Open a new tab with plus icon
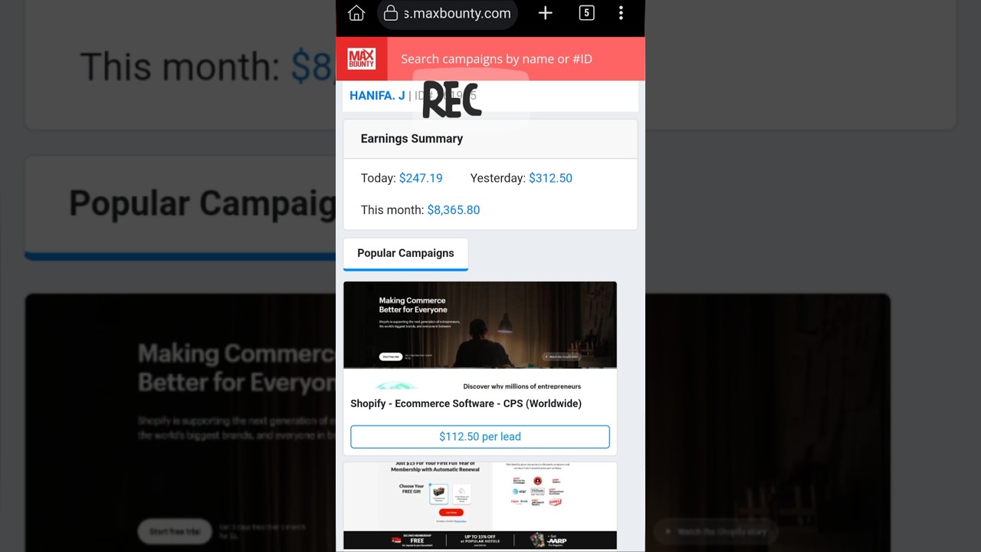This screenshot has height=552, width=981. [545, 13]
